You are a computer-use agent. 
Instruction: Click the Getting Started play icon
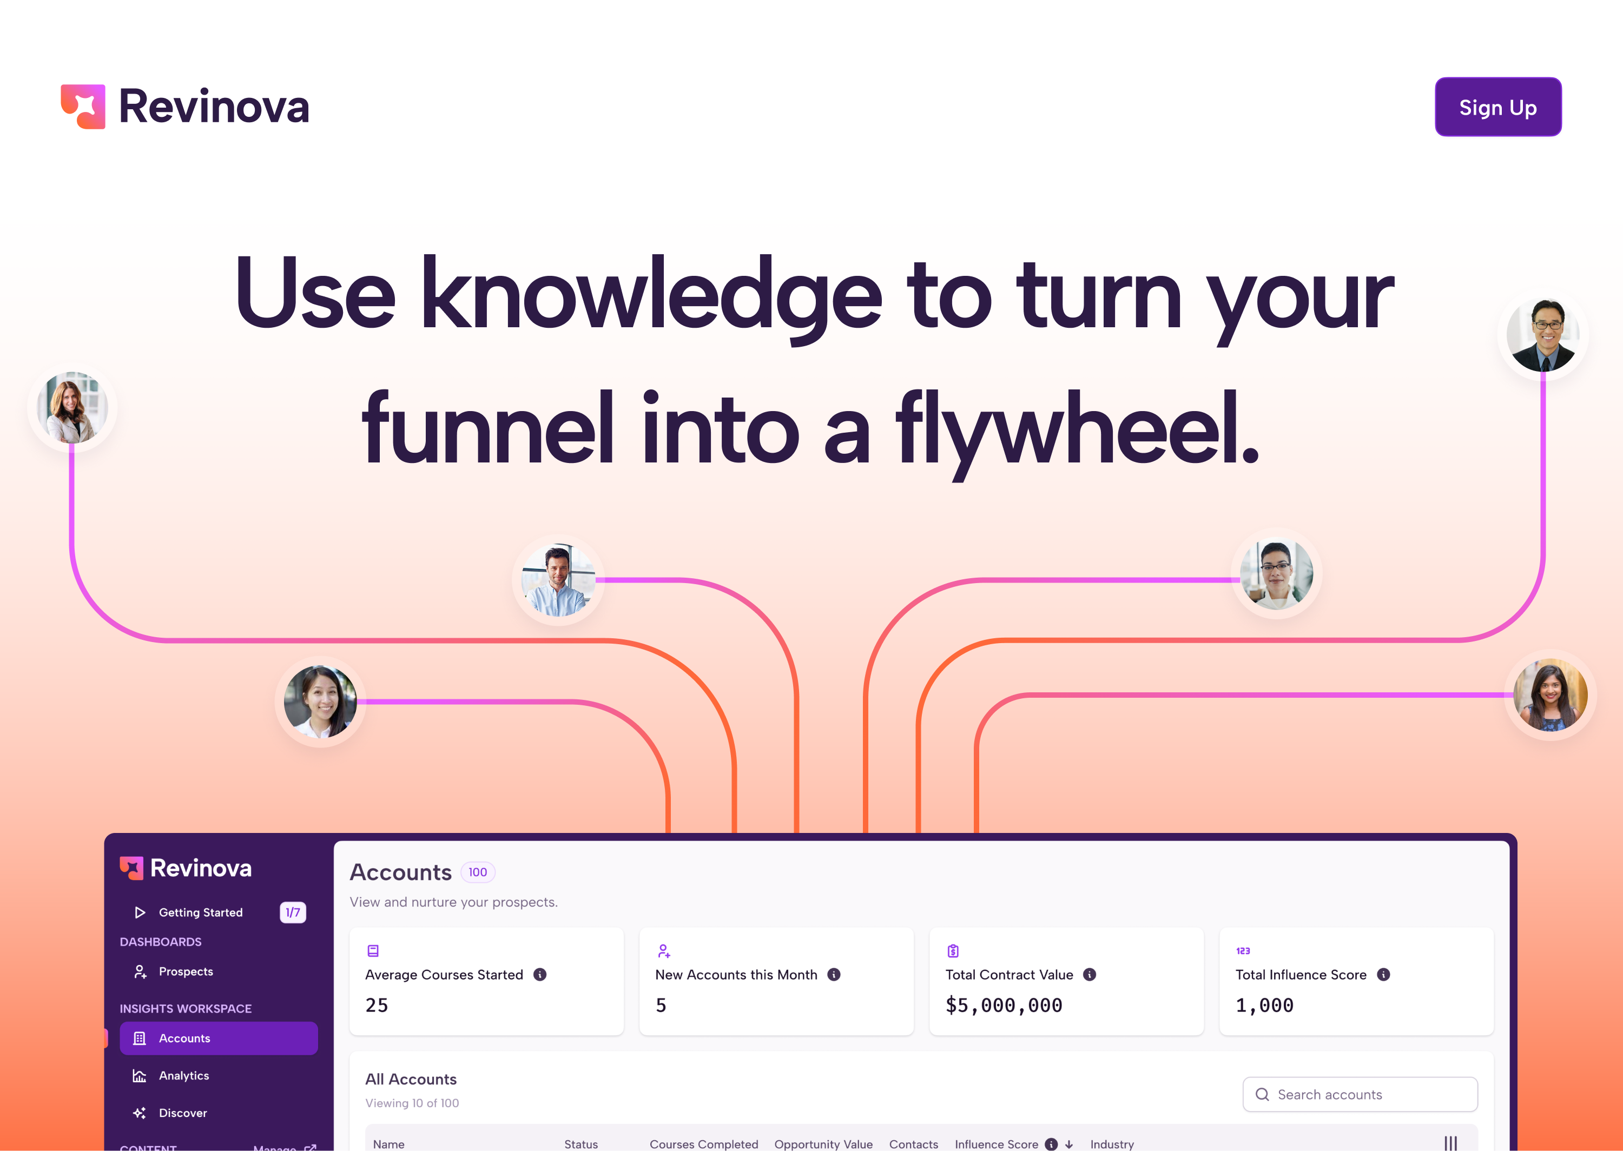[140, 912]
